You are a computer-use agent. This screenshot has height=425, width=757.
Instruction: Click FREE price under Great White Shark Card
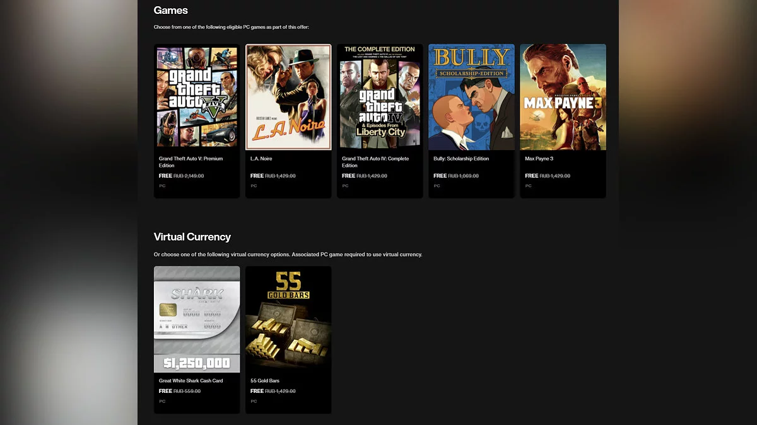pyautogui.click(x=165, y=391)
